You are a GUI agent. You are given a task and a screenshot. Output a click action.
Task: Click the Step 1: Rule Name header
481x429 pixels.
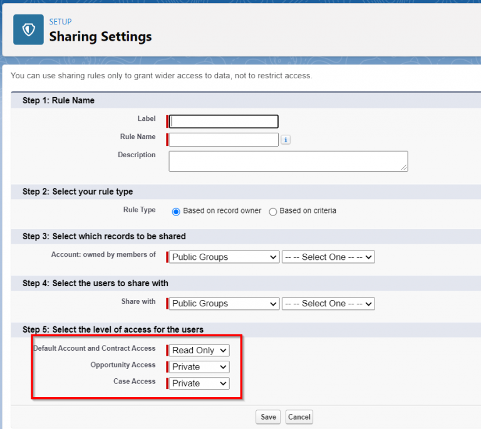[x=58, y=101]
